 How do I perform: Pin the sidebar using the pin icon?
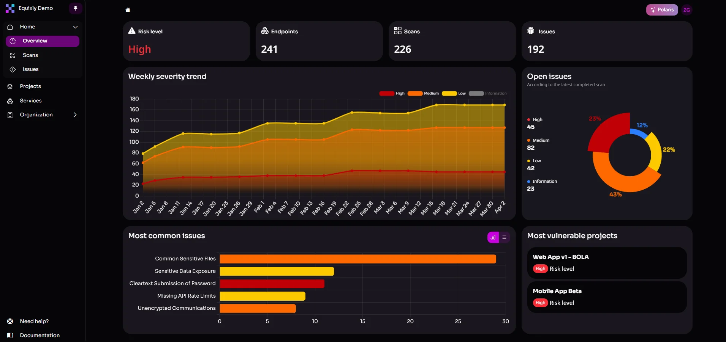tap(75, 8)
